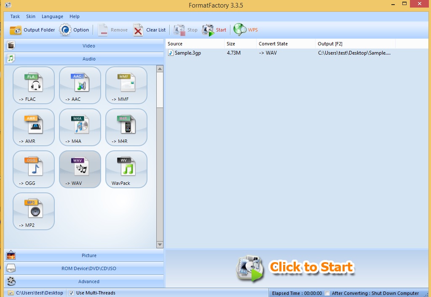Collapse the Audio category section
This screenshot has width=431, height=297.
click(84, 58)
